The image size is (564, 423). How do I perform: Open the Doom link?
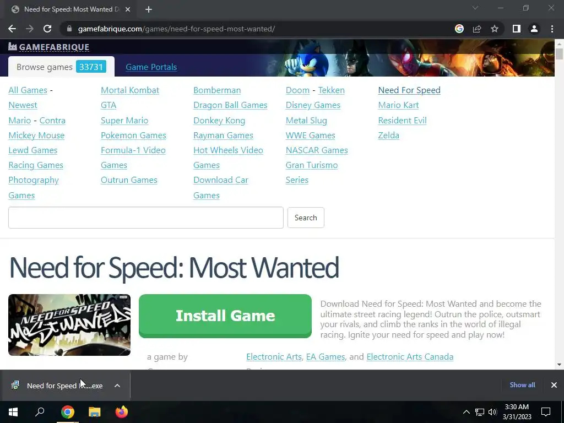(x=297, y=90)
